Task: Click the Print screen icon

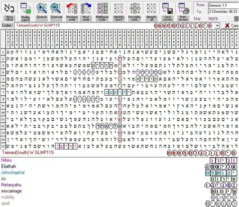Action: click(184, 8)
